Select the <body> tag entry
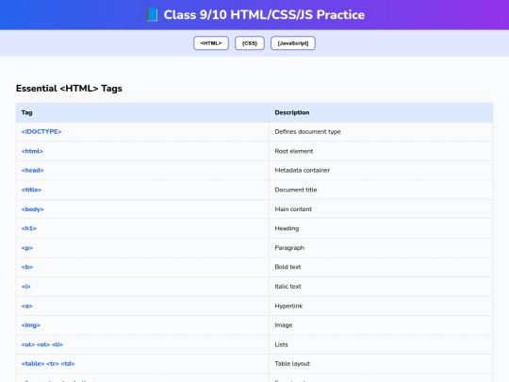 (x=32, y=209)
